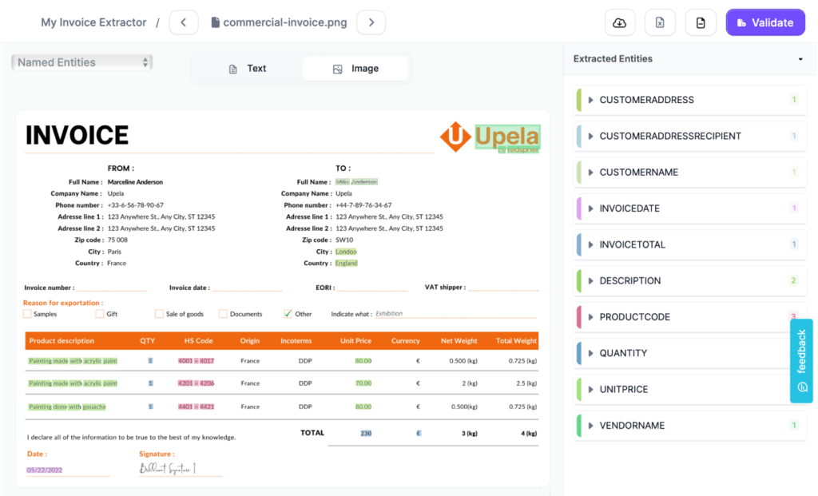The height and width of the screenshot is (496, 818).
Task: Click the cloud download icon
Action: (x=619, y=22)
